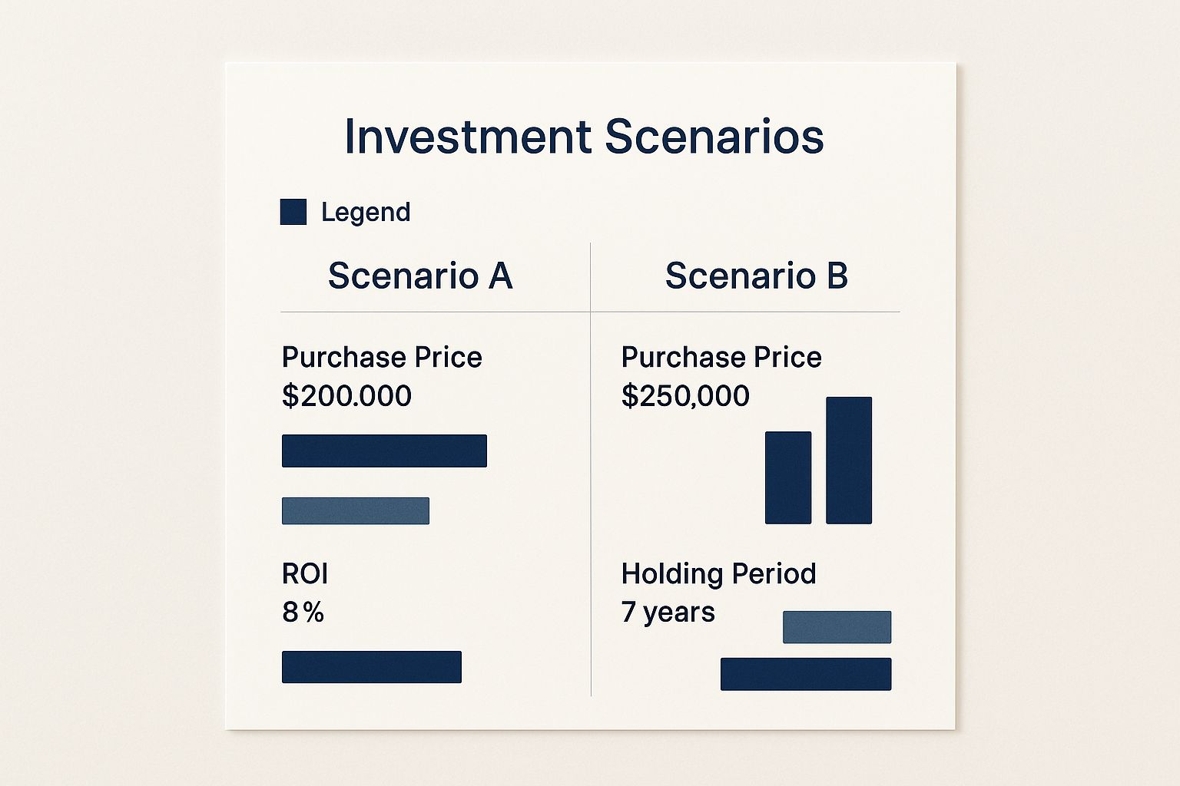
Task: Click the $200.000 value in Scenario A
Action: click(x=346, y=396)
